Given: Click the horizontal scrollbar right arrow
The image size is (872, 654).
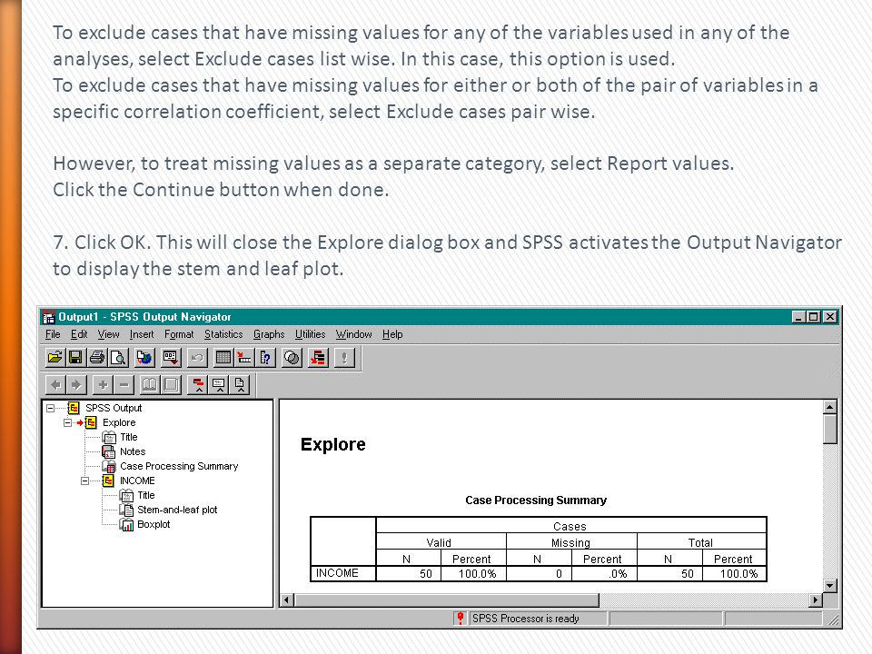Looking at the screenshot, I should point(816,600).
